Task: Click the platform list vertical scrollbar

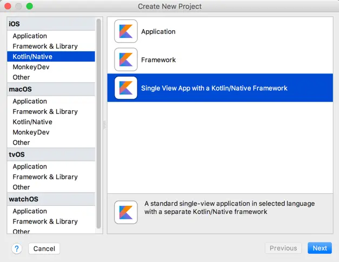Action: click(x=98, y=124)
